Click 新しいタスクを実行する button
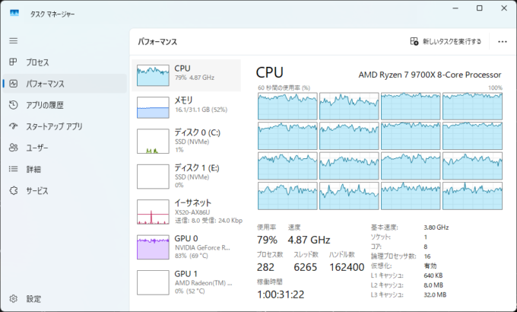 pos(446,42)
